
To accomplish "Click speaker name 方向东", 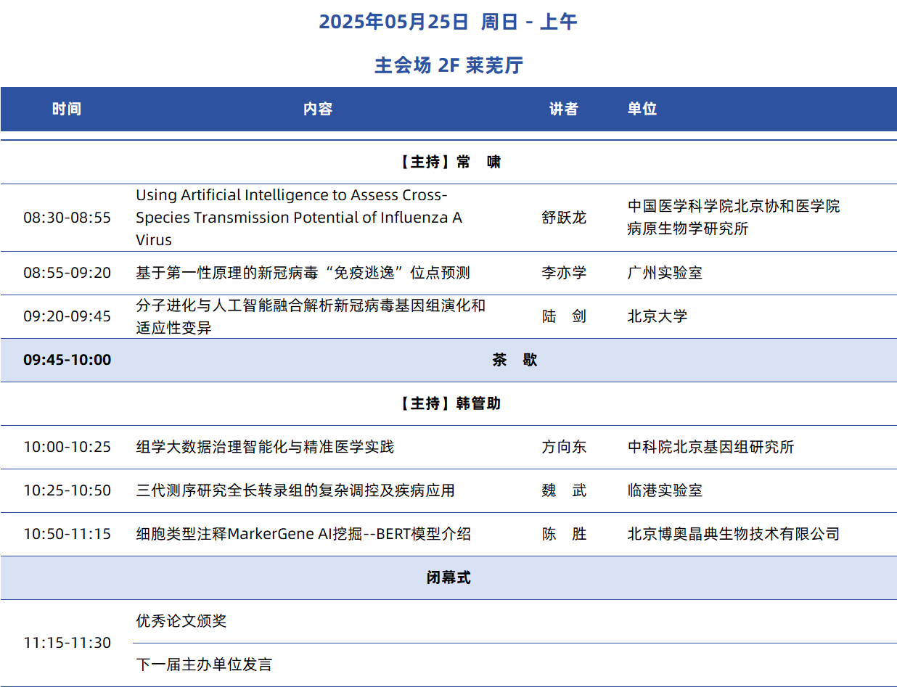I will pyautogui.click(x=564, y=447).
